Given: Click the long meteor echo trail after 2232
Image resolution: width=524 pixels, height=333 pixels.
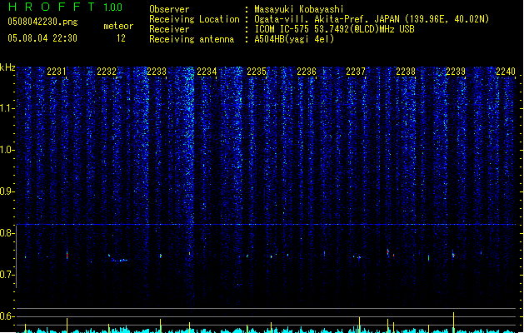Looking at the screenshot, I should point(118,259).
